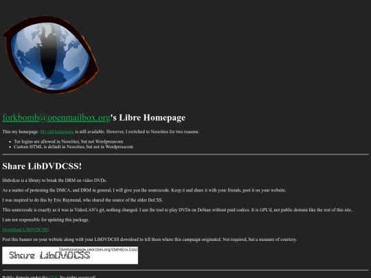Image resolution: width=371 pixels, height=278 pixels.
Task: Click the 'Post this banner on your website' paragraph
Action: 150,240
